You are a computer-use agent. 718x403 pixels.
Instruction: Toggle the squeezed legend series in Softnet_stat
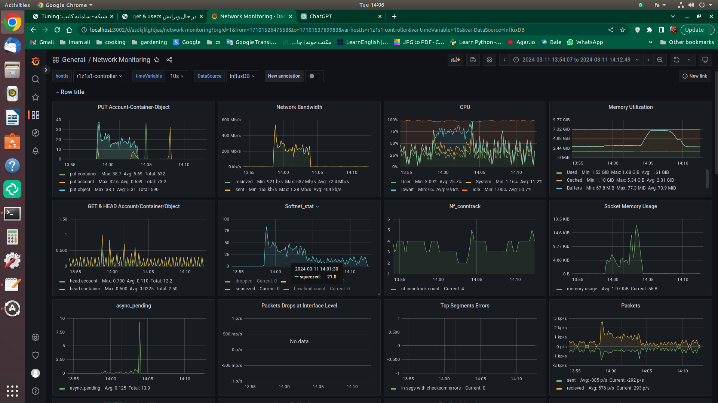[x=245, y=289]
